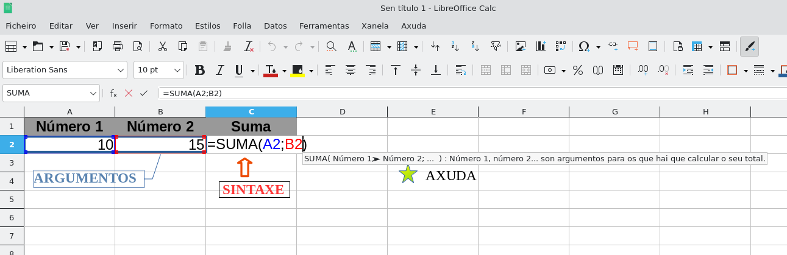Toggle the AutoFilter funnel icon

coord(496,46)
